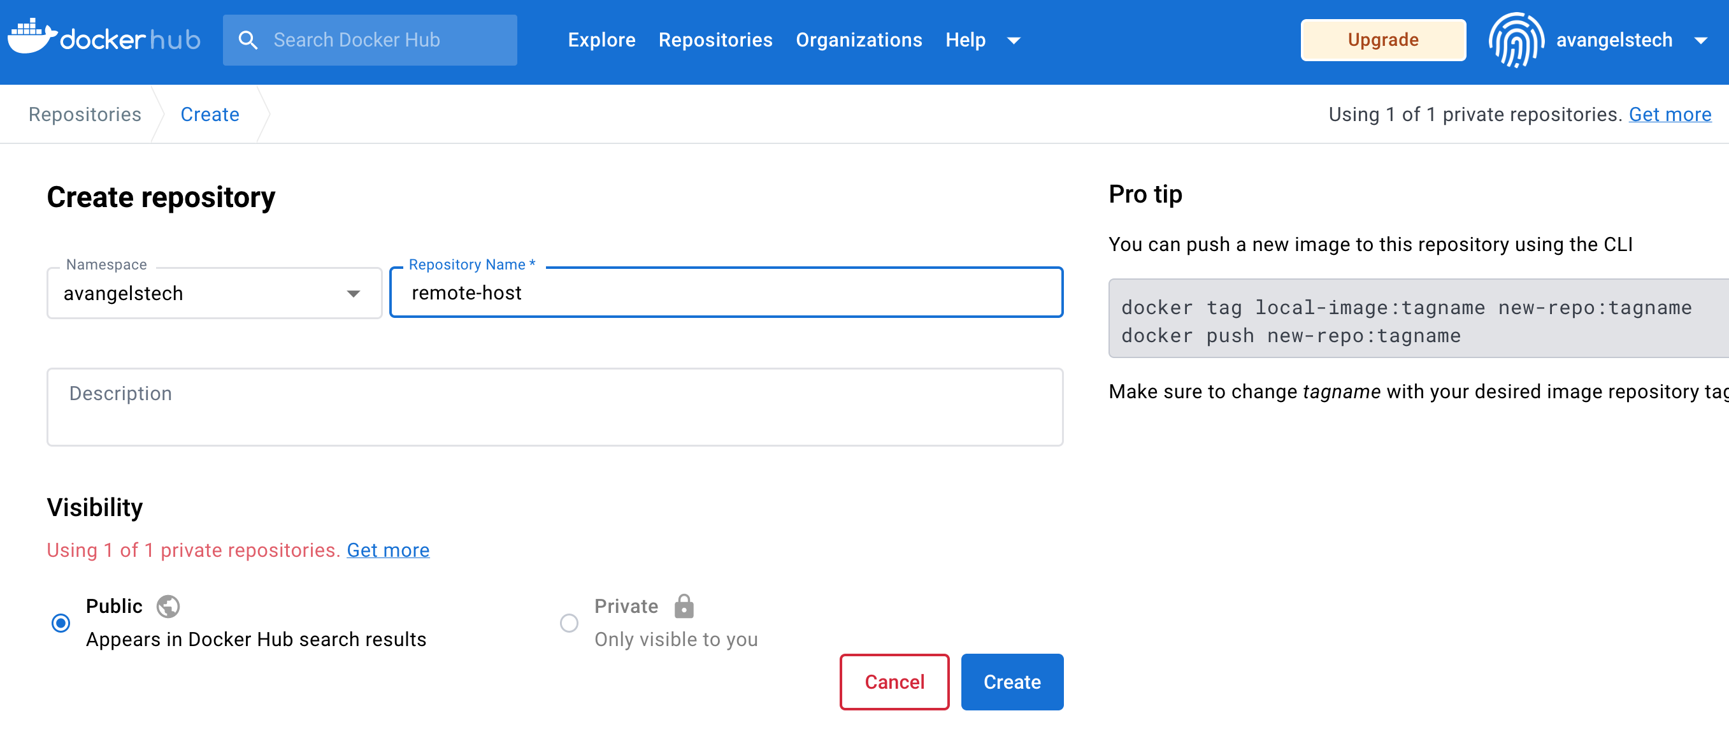Cancel repository creation
Screen dimensions: 1729x748
coord(894,682)
